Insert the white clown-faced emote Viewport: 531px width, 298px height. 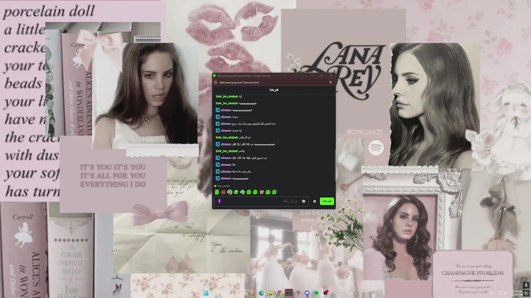230,192
